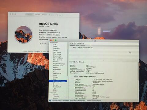Select SPI in the sidebar

click(54, 83)
